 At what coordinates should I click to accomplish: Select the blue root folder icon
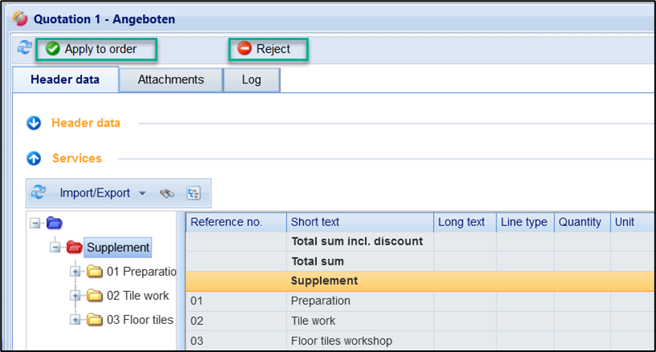(x=55, y=223)
